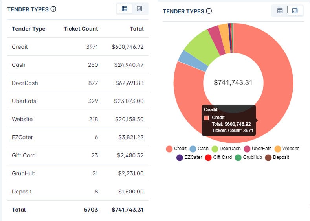This screenshot has height=221, width=310.
Task: Click info icon beside donut chart panel's title
Action: (x=209, y=11)
